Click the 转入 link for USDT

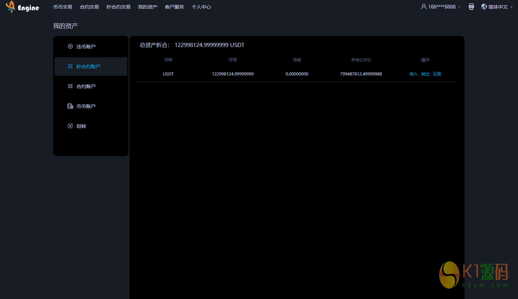pos(414,74)
